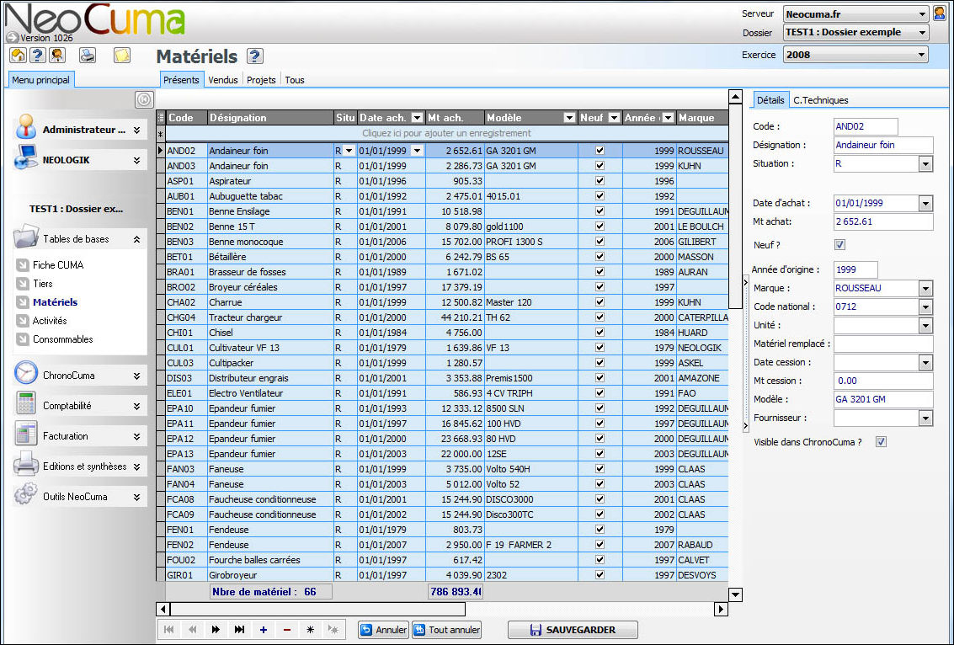Expand the Comptabilité sidebar section
This screenshot has height=645, width=954.
click(137, 406)
